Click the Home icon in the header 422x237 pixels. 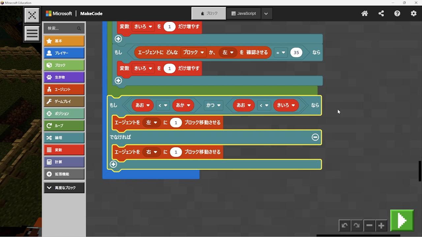[365, 13]
